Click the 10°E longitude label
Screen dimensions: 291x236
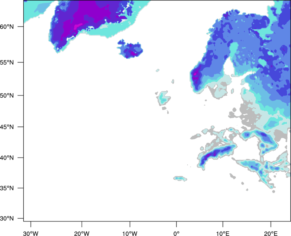[x=223, y=233]
